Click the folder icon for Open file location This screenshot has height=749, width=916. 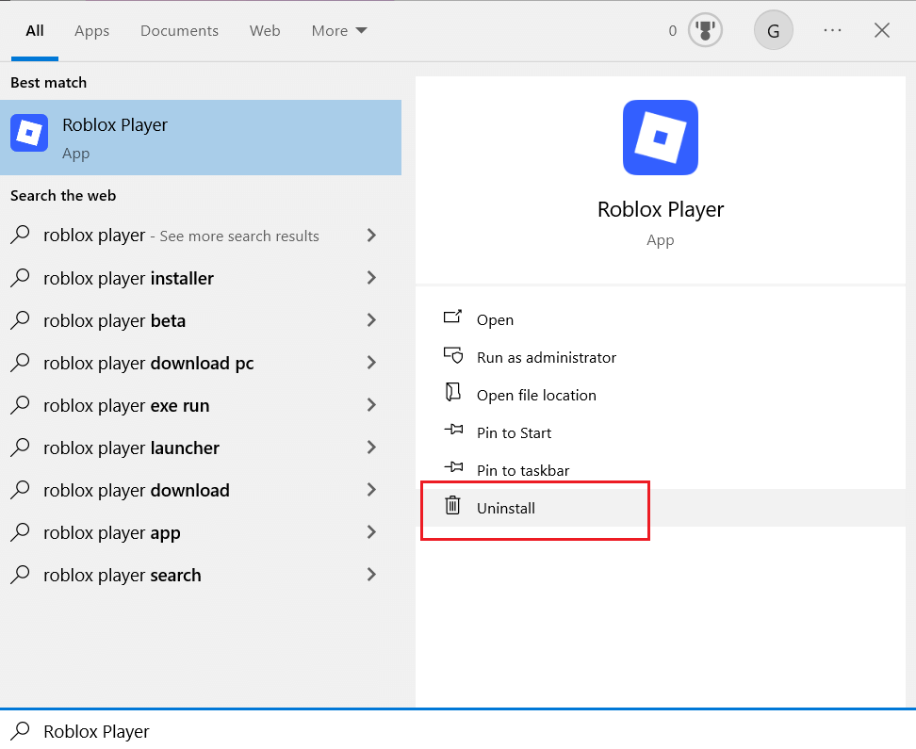452,392
